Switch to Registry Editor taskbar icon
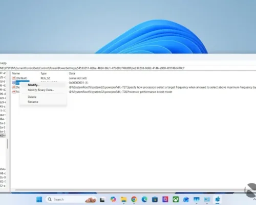The image size is (256, 205). [218, 199]
